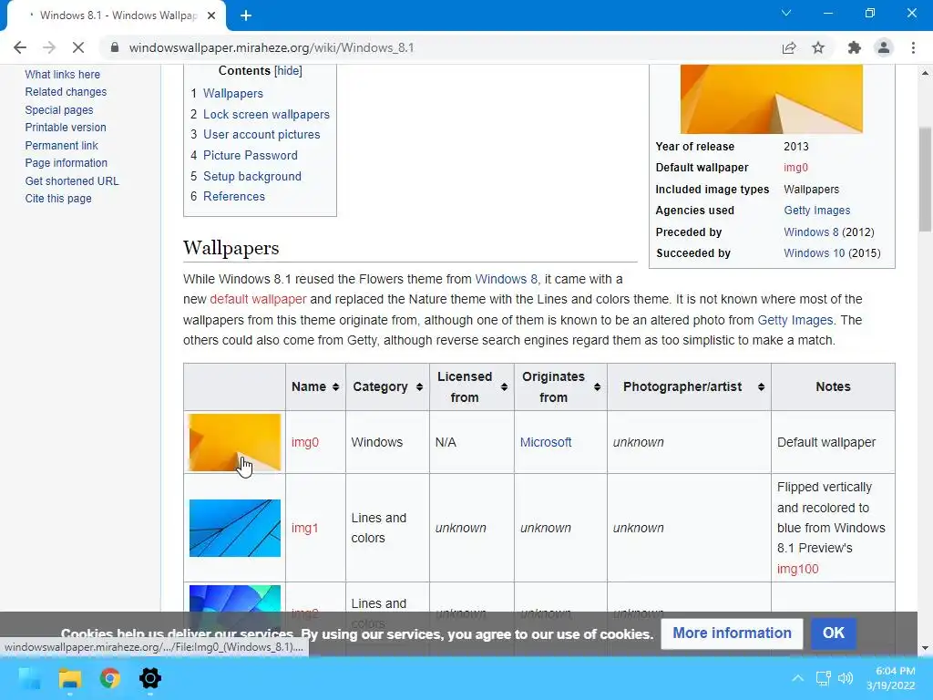The height and width of the screenshot is (700, 933).
Task: Open the Chrome profile avatar
Action: coord(884,47)
